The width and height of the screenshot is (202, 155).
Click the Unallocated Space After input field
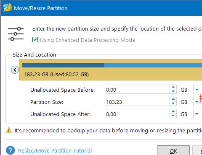tap(137, 114)
